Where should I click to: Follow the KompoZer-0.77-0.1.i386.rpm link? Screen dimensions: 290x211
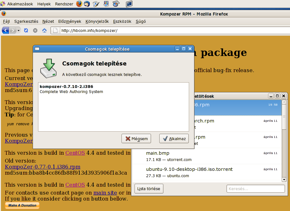[x=43, y=167]
